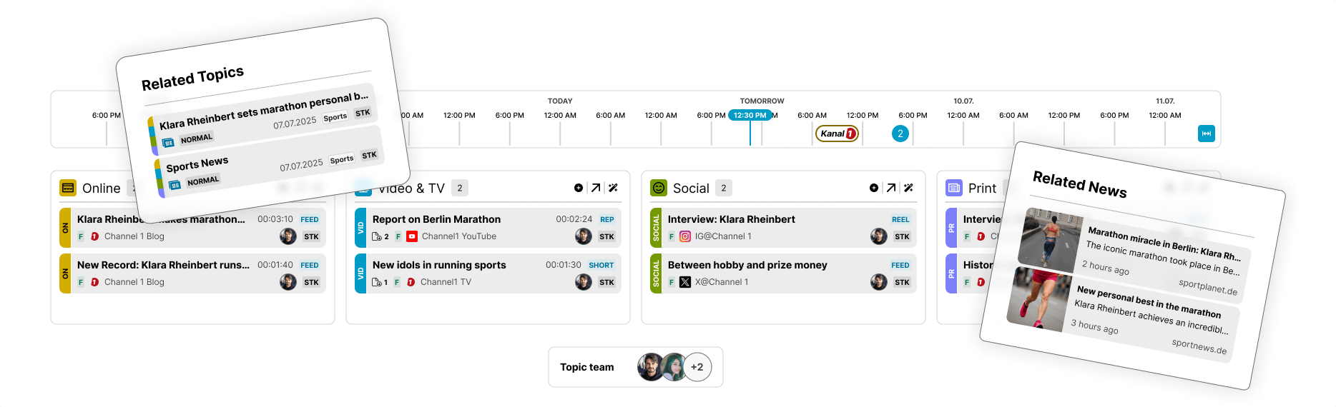
Task: Click the 12:30 PM current time marker
Action: [x=750, y=115]
